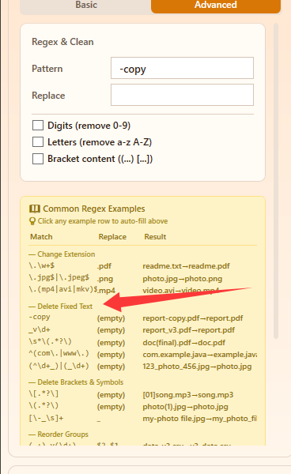The height and width of the screenshot is (474, 291).
Task: Click the .pdf replace value
Action: point(104,266)
